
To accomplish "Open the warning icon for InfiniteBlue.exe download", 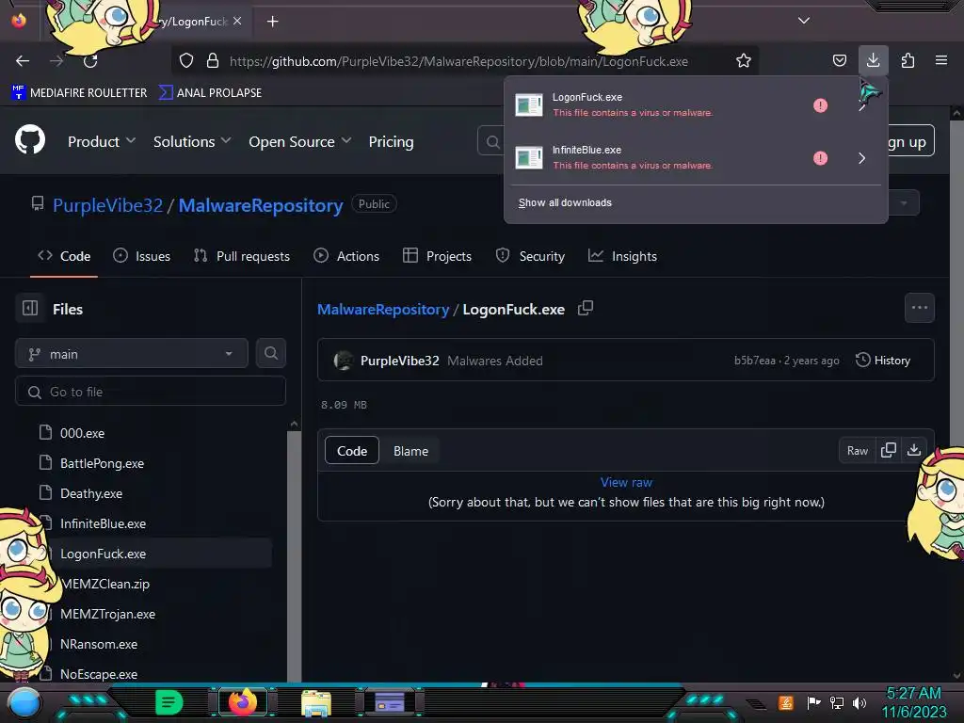I will (820, 158).
